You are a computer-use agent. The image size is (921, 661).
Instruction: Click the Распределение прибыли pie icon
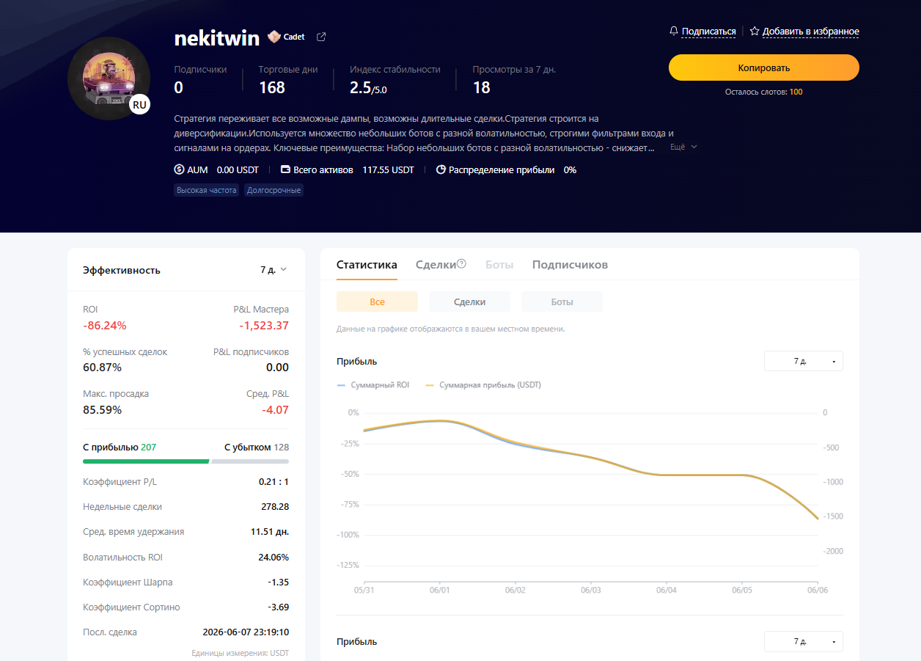pyautogui.click(x=441, y=169)
